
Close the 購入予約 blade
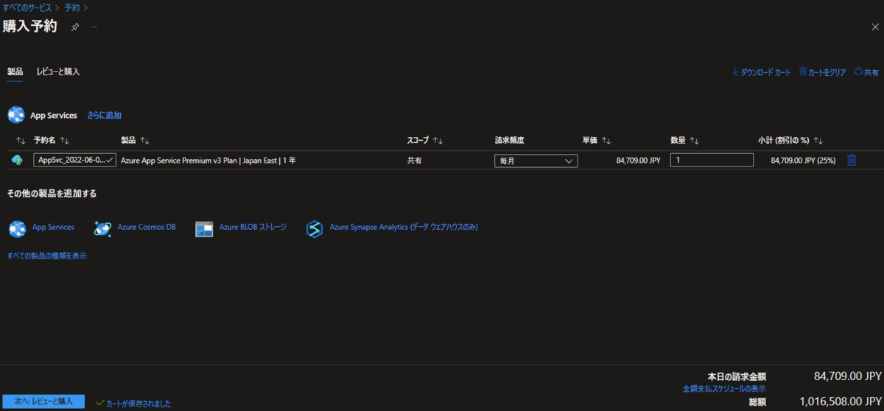[x=874, y=27]
